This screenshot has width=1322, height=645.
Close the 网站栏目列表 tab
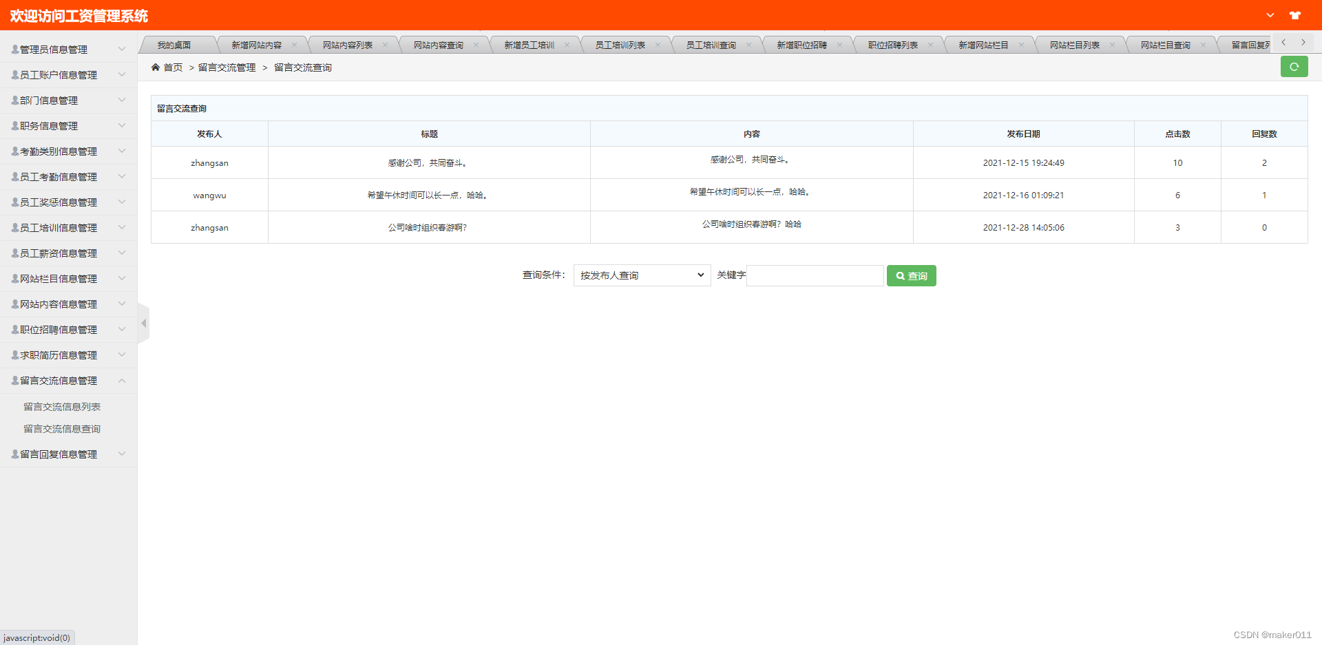(x=1112, y=45)
